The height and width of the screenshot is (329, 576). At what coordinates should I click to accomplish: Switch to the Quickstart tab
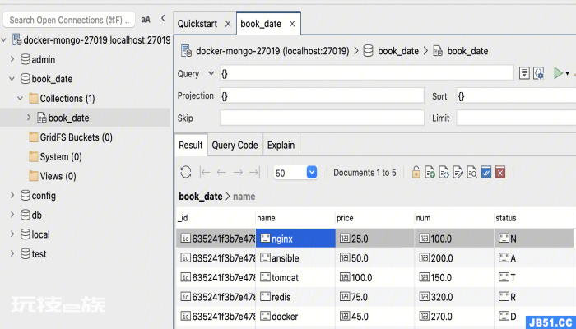[x=197, y=24]
